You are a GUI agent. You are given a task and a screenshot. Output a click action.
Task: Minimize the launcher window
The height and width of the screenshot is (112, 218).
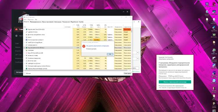124,12
